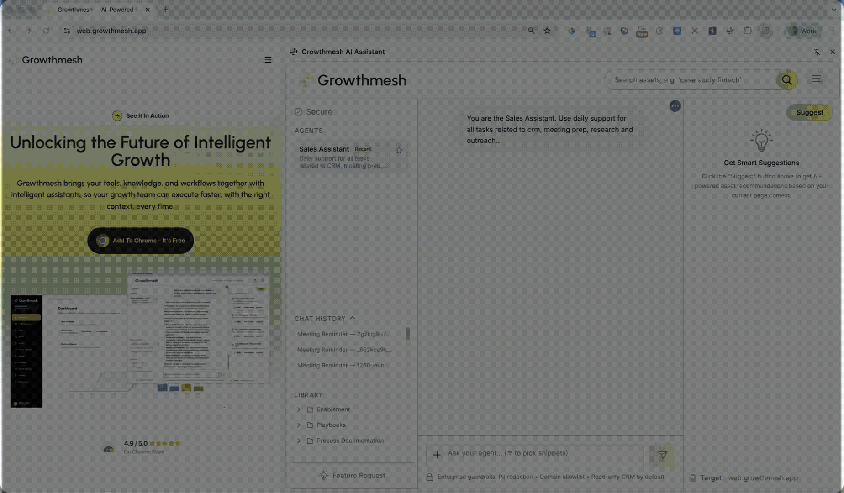
Task: Click the Feature Request link
Action: pos(352,475)
